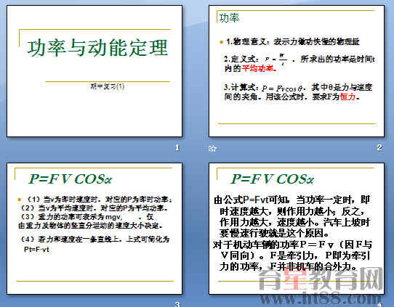Select the 功率 slide thumbnail
The height and width of the screenshot is (307, 394).
pyautogui.click(x=297, y=71)
